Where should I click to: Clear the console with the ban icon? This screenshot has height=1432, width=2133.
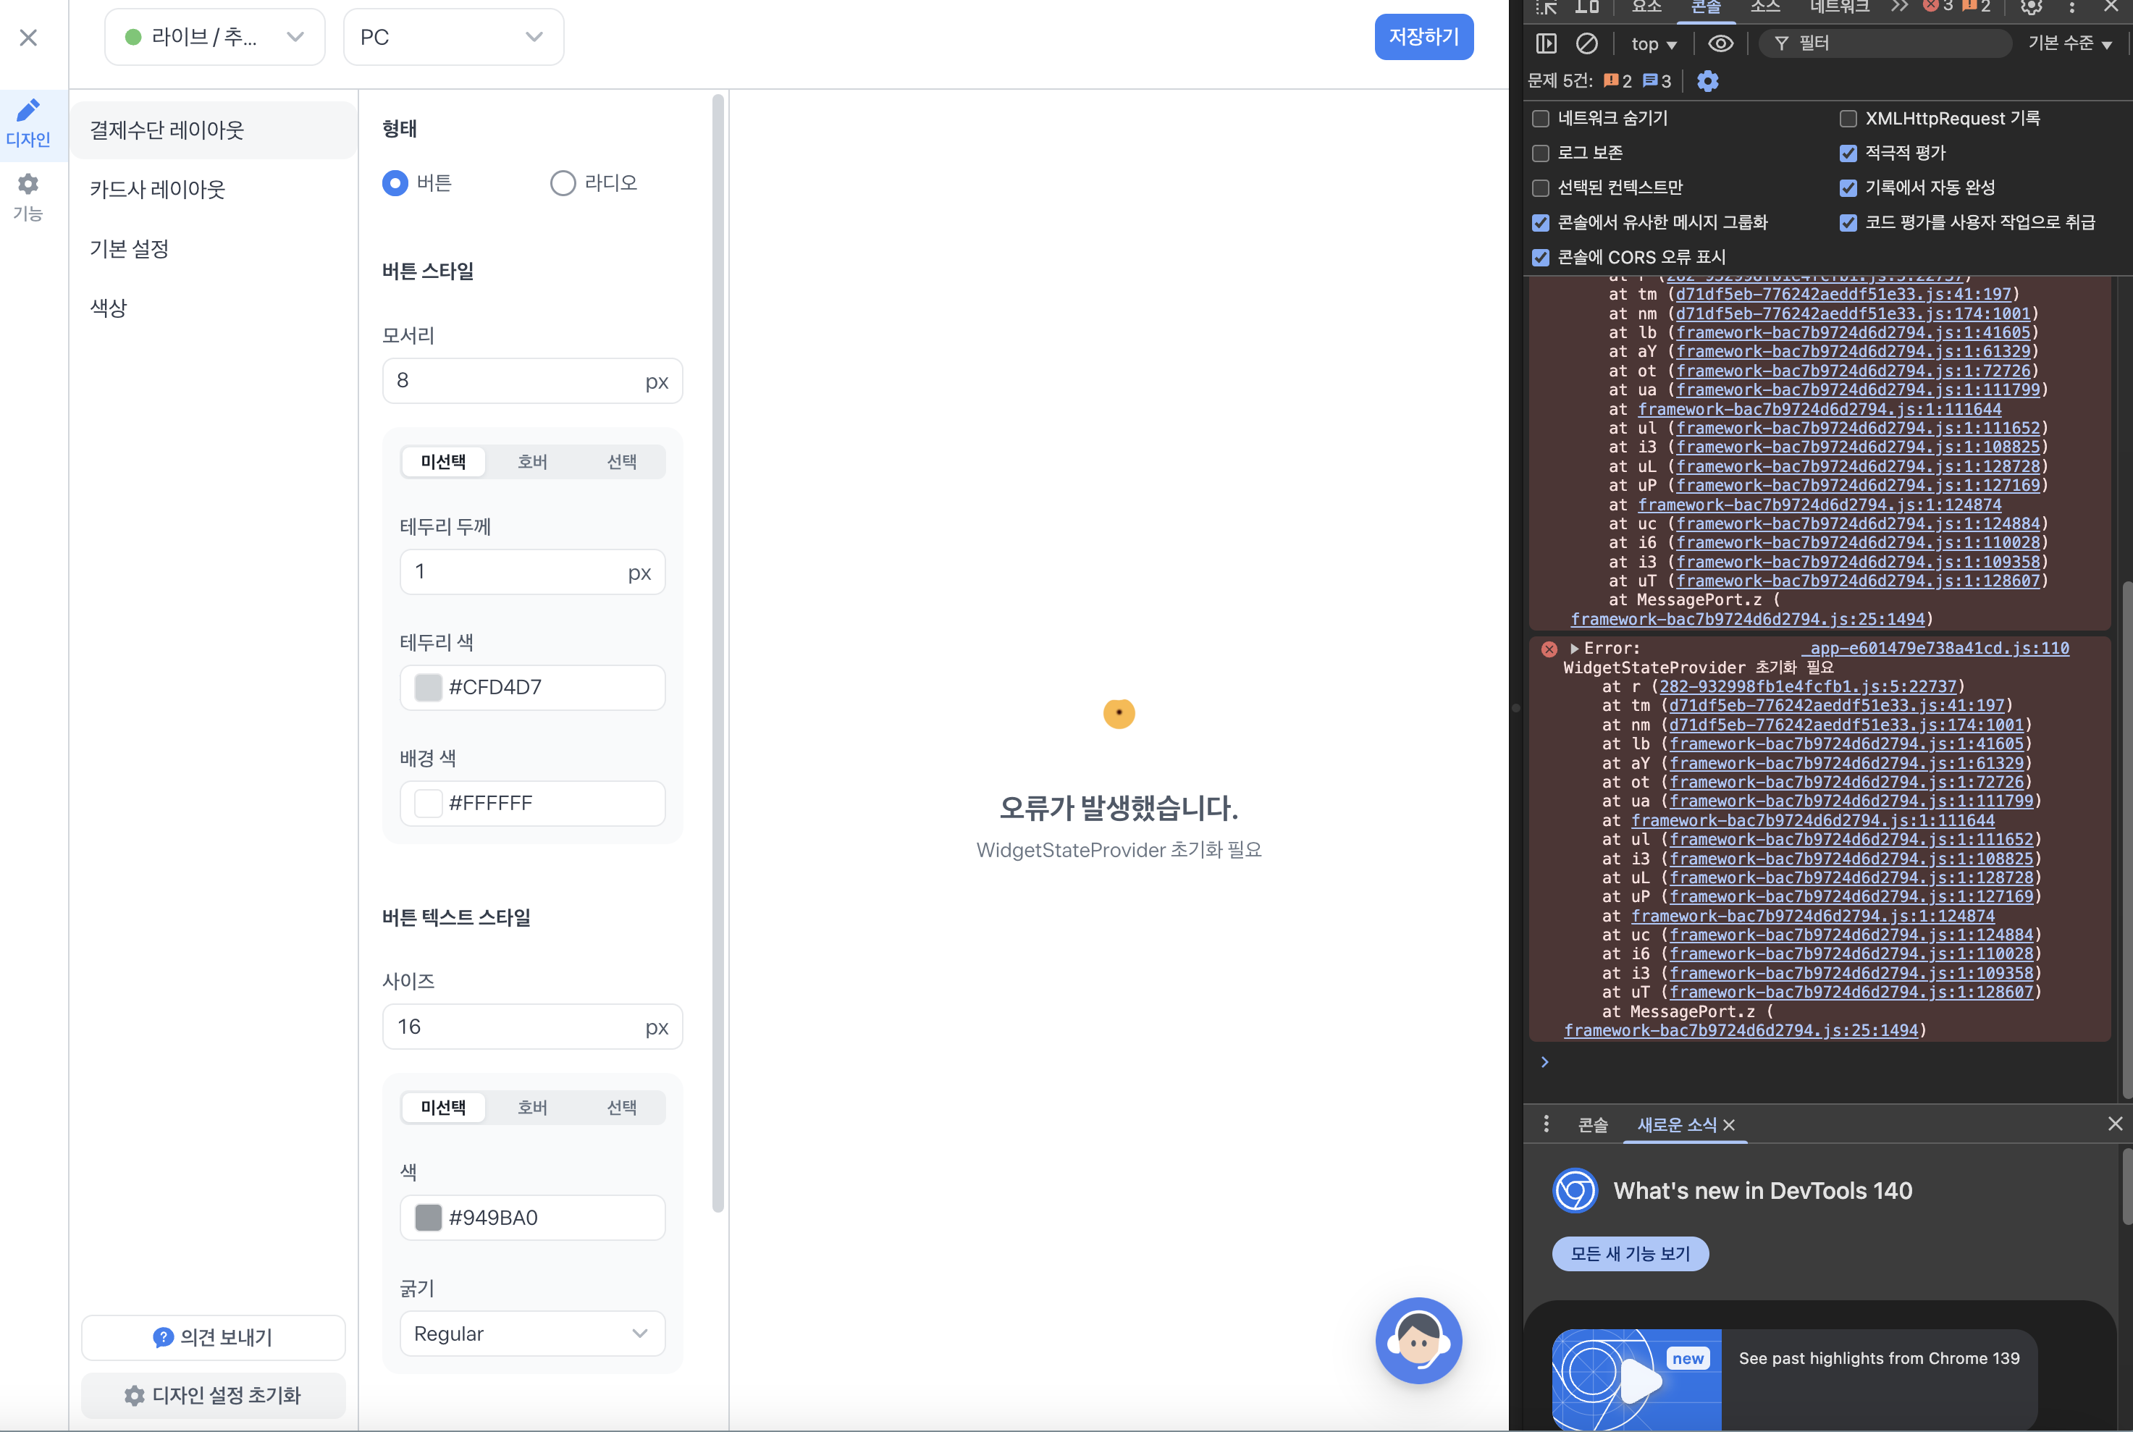click(1587, 43)
